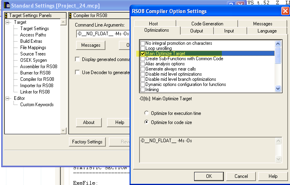Select Optimize for execution time
This screenshot has height=185, width=290.
[146, 113]
